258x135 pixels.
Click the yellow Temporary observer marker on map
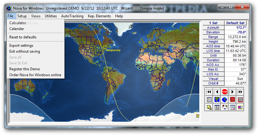click(105, 47)
